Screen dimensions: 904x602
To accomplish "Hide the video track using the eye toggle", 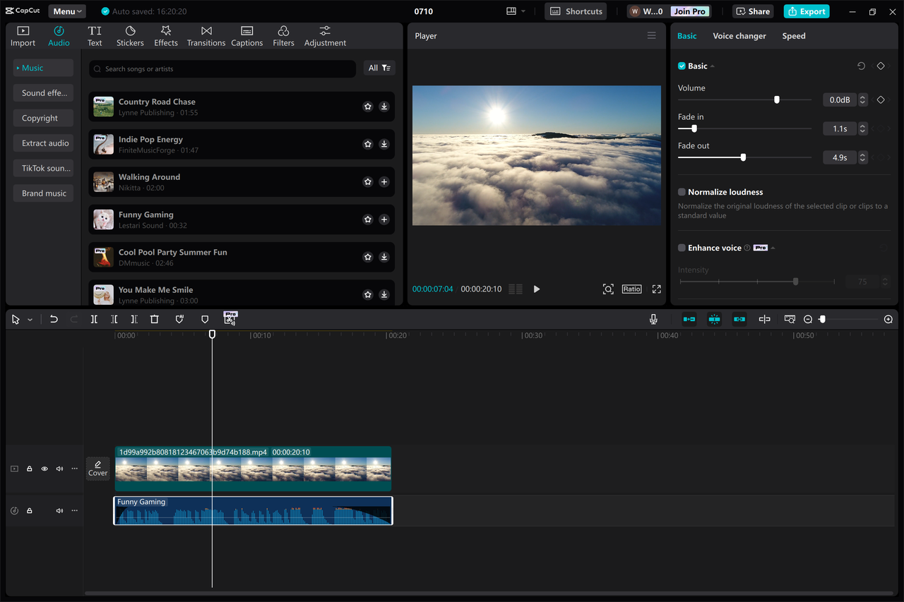I will tap(44, 468).
